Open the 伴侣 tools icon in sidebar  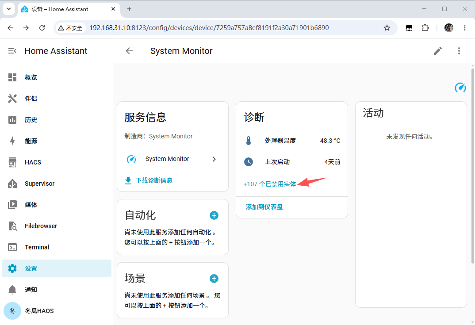[12, 99]
